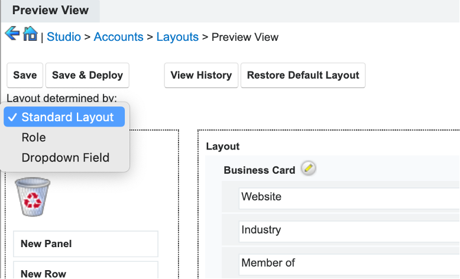460x279 pixels.
Task: Click the Member of field slot
Action: 349,263
